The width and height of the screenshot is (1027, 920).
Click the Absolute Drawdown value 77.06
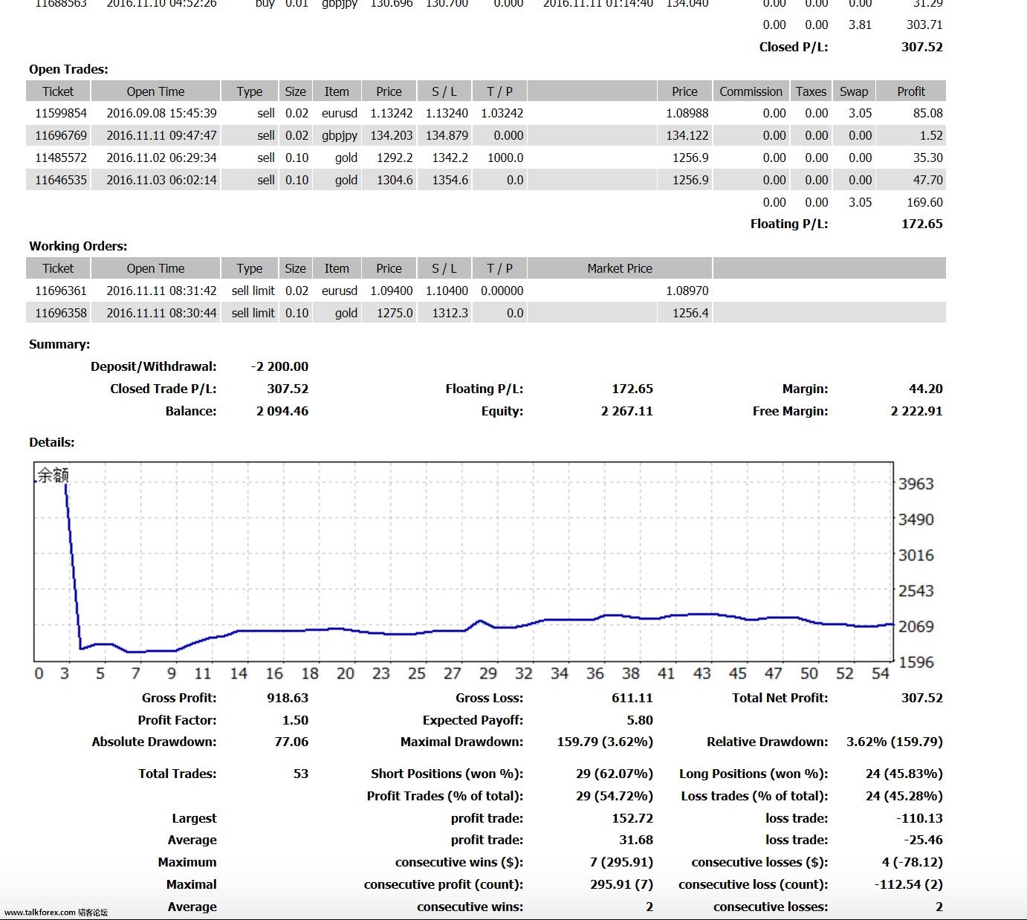(x=291, y=742)
